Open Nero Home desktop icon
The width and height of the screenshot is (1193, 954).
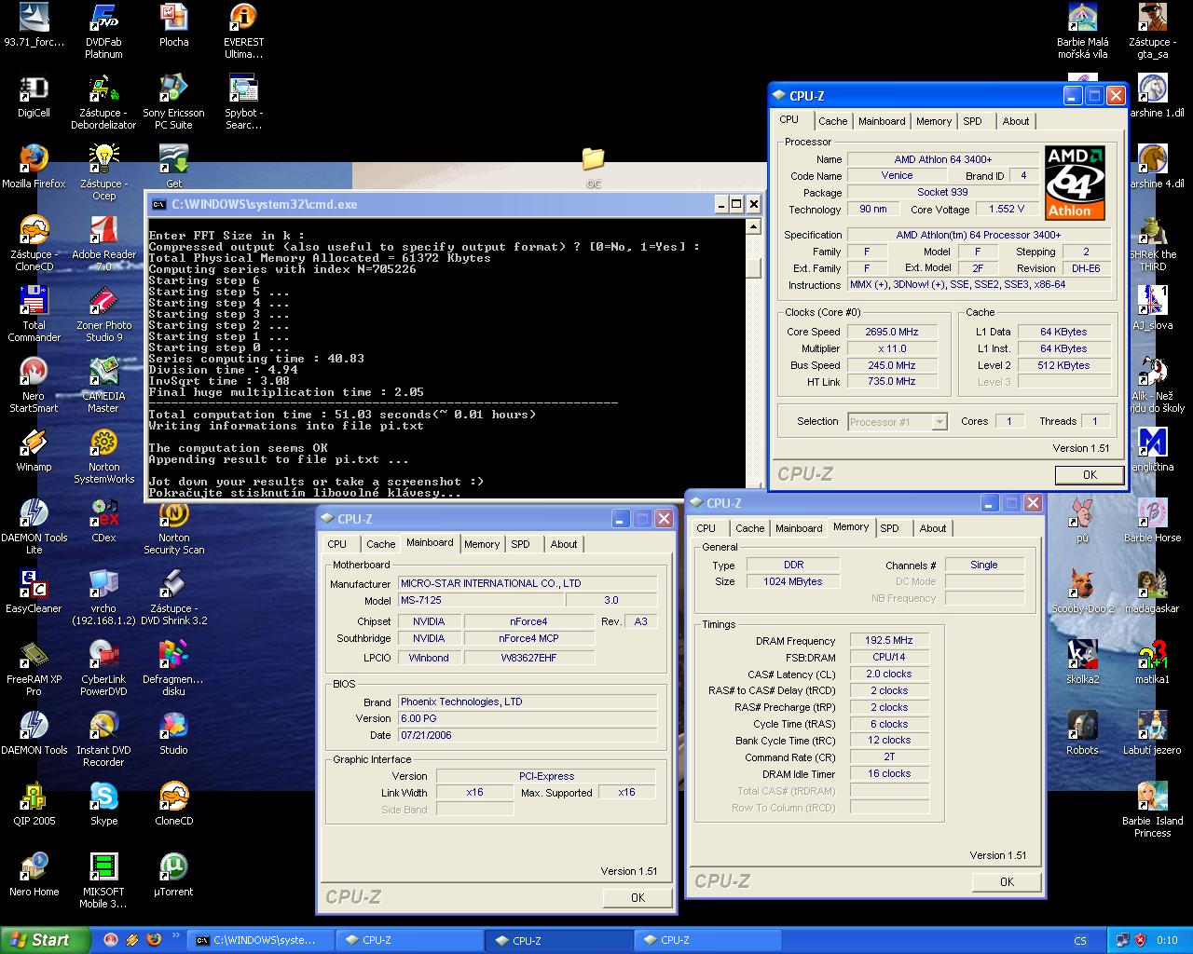[34, 875]
